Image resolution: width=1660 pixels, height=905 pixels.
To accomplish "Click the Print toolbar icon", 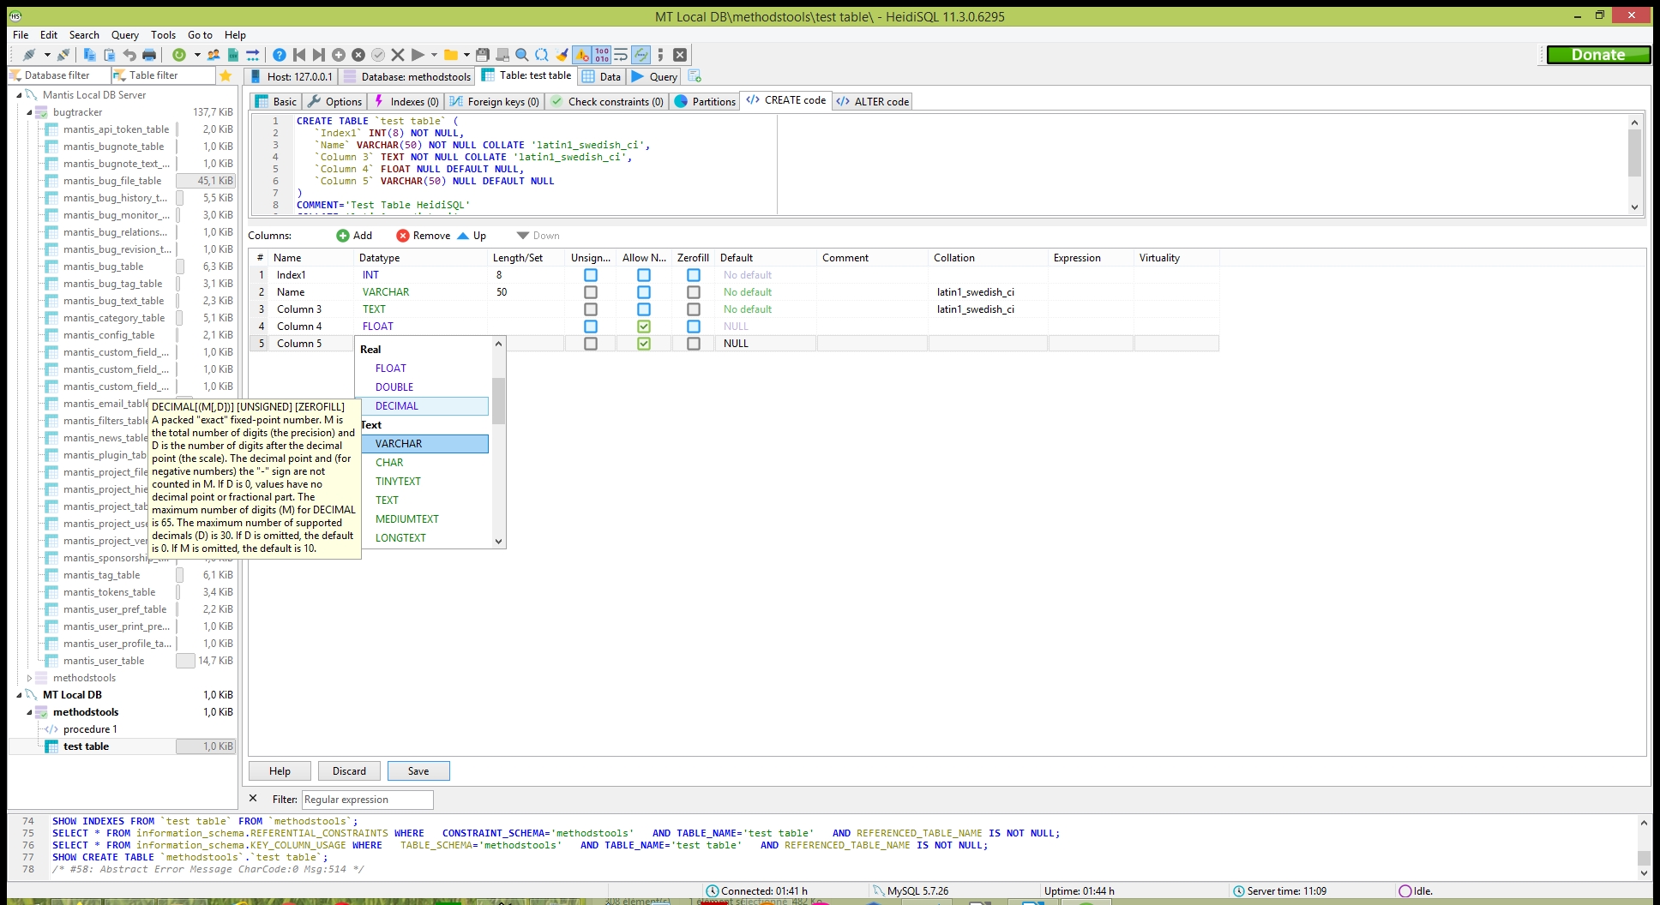I will 149,55.
